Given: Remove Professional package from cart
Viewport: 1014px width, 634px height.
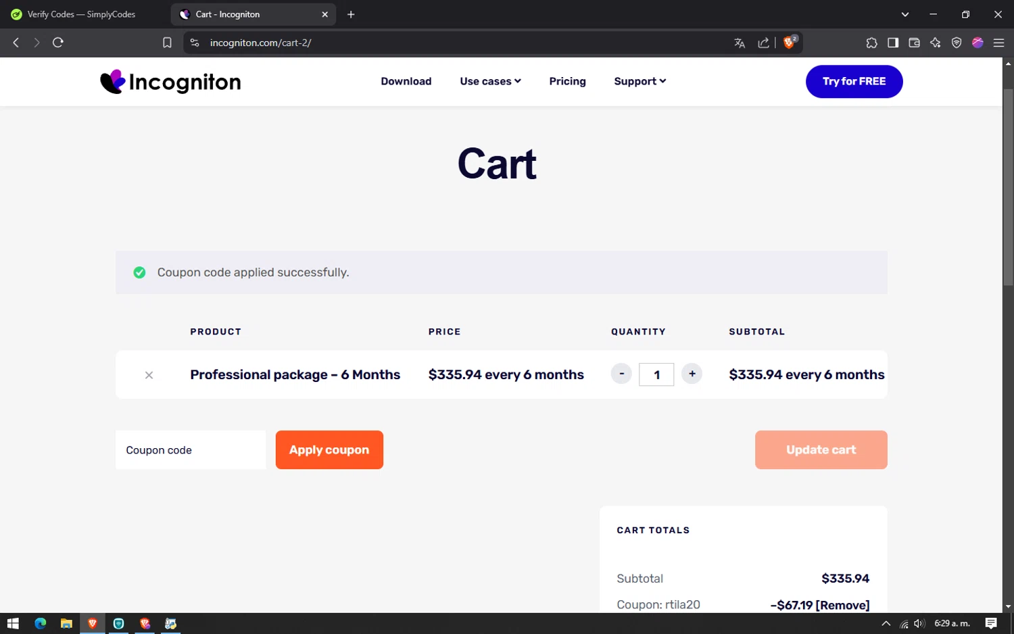Looking at the screenshot, I should pos(149,375).
